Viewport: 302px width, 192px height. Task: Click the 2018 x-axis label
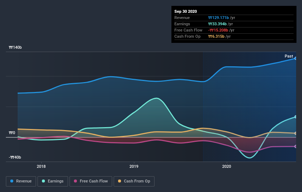(41, 166)
